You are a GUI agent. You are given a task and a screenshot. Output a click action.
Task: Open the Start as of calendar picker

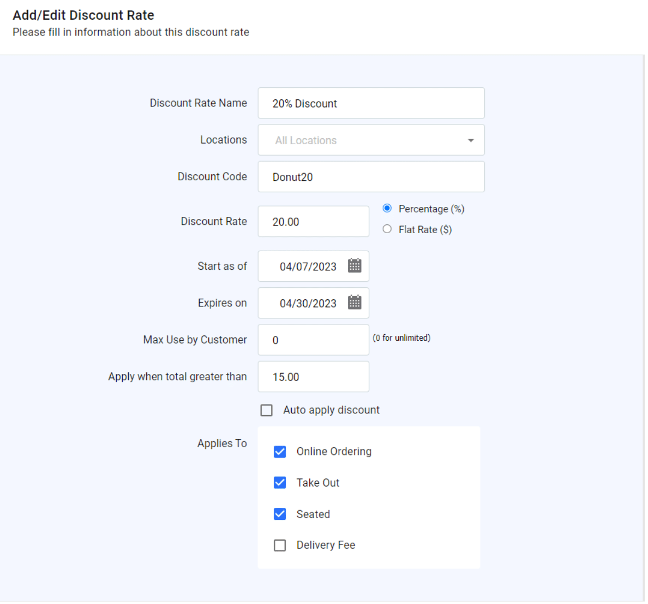point(355,265)
